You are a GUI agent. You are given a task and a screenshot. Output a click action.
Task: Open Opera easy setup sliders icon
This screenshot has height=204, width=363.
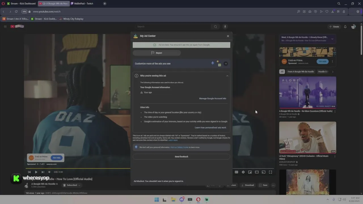coord(338,12)
